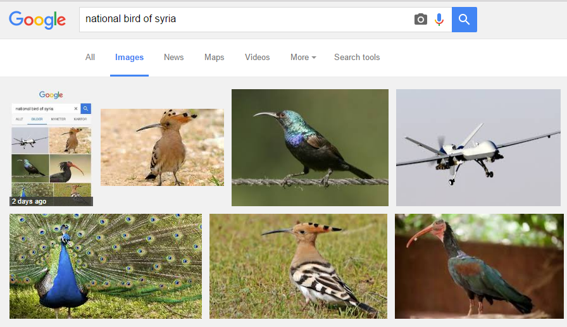
Task: Open the hoopoe on sand image
Action: point(162,147)
